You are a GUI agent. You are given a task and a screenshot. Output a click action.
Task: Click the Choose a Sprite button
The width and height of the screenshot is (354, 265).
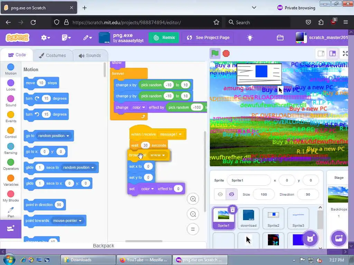tap(310, 238)
